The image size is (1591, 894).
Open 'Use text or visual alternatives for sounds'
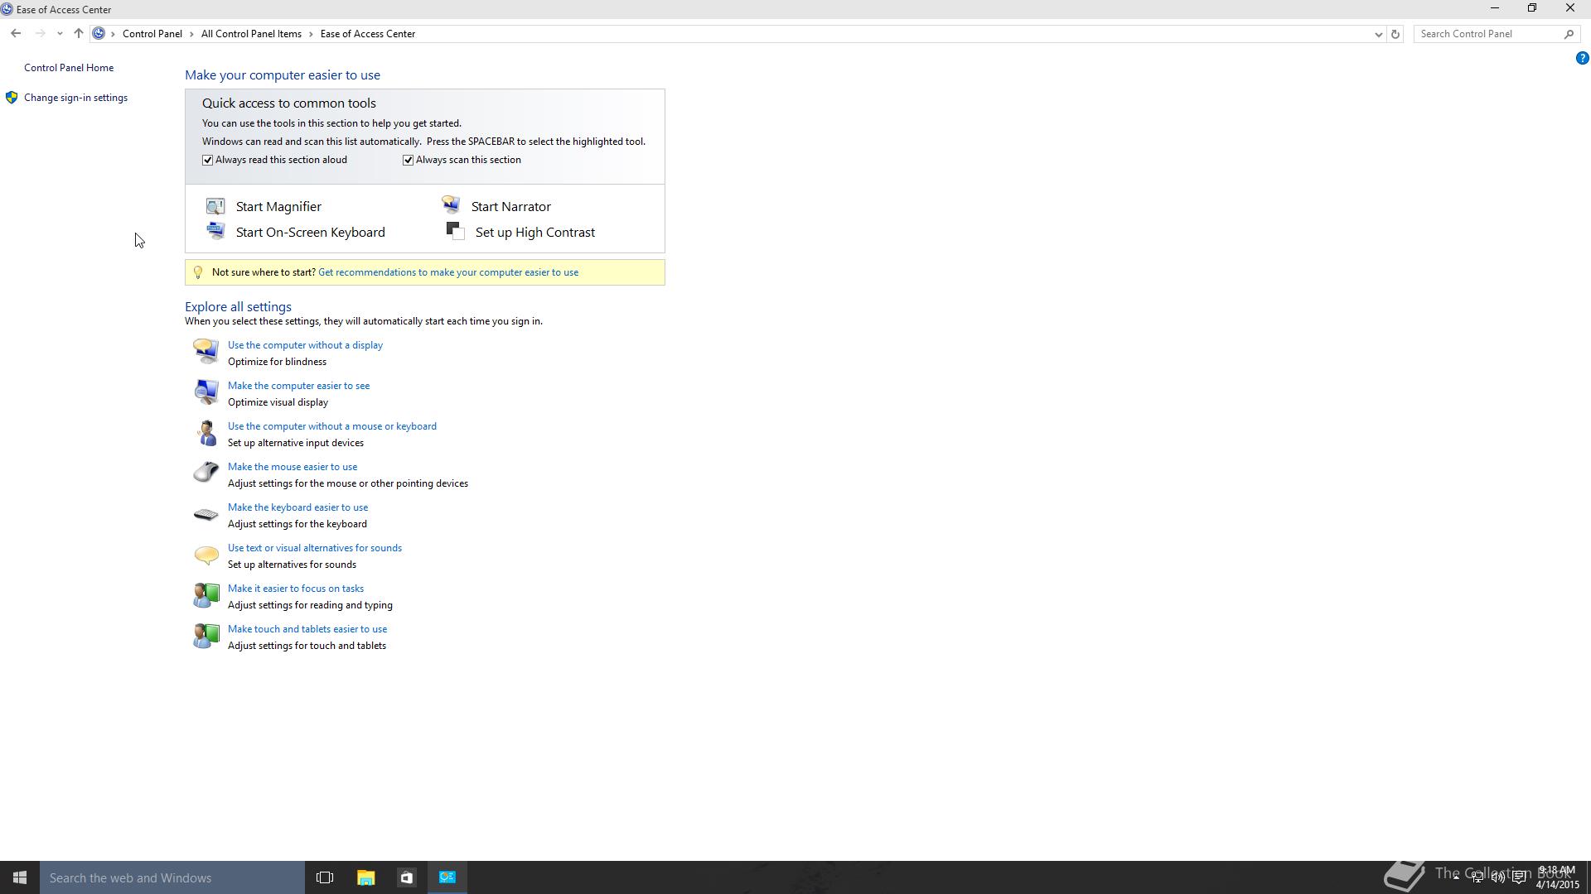tap(315, 548)
